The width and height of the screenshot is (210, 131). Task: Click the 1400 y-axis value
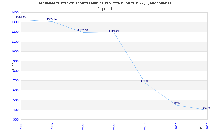pos(15,12)
